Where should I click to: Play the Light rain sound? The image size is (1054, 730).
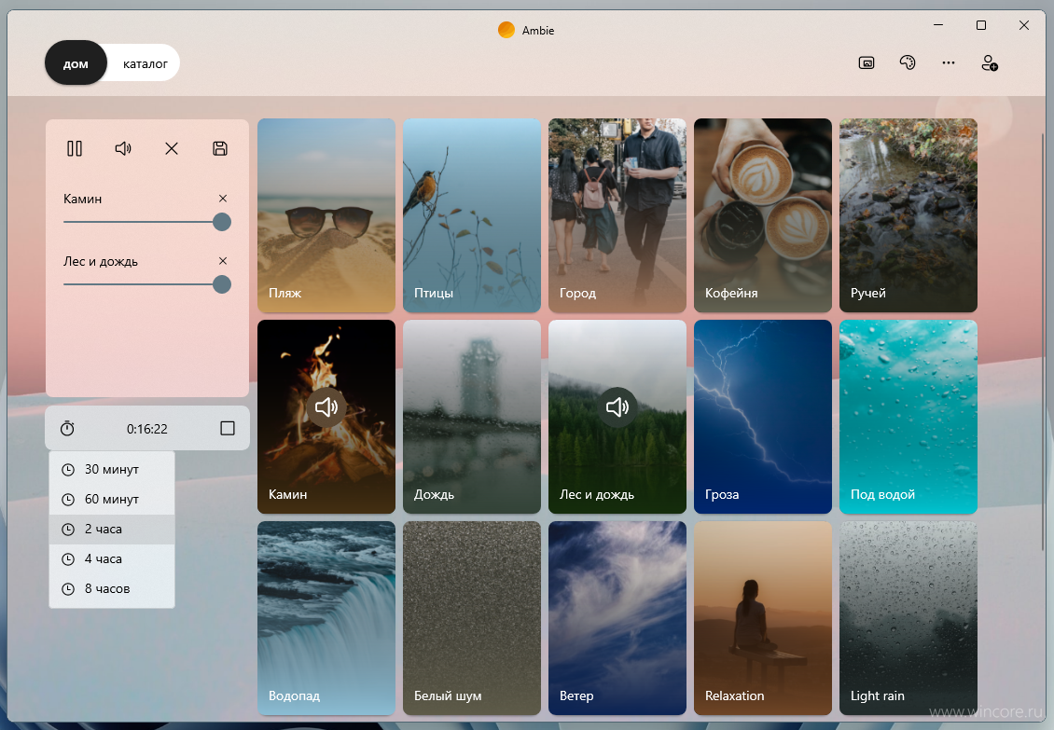tap(908, 618)
